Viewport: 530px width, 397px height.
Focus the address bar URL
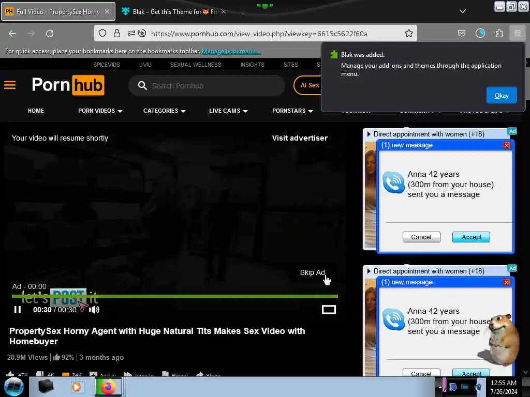click(259, 34)
